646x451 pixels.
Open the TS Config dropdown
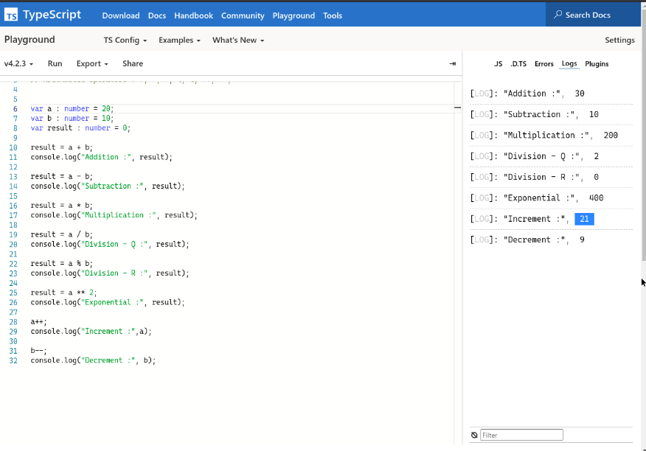(x=122, y=40)
